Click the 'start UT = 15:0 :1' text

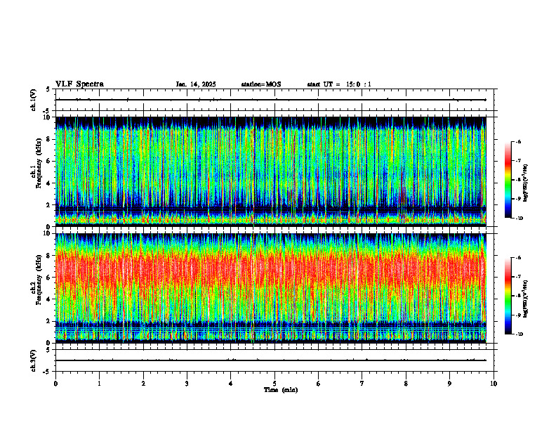339,84
